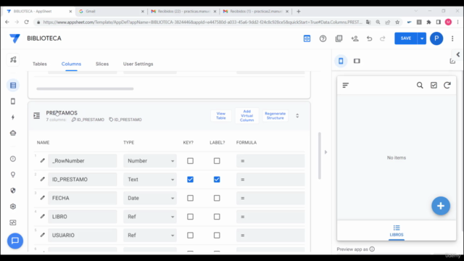Click Add Virtual Column button

tap(246, 116)
